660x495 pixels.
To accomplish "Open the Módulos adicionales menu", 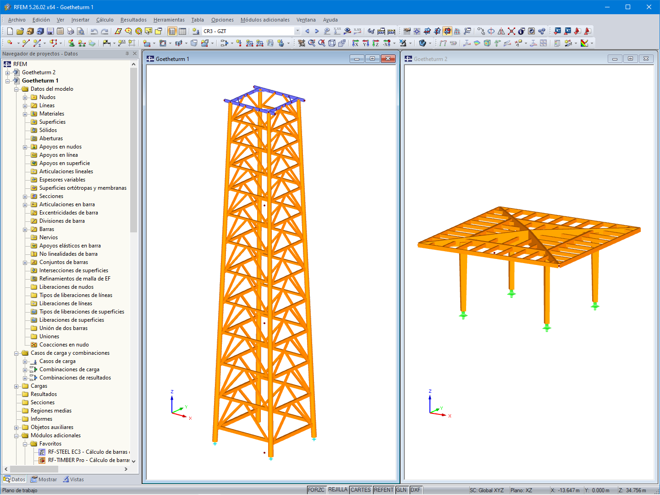I will 265,20.
